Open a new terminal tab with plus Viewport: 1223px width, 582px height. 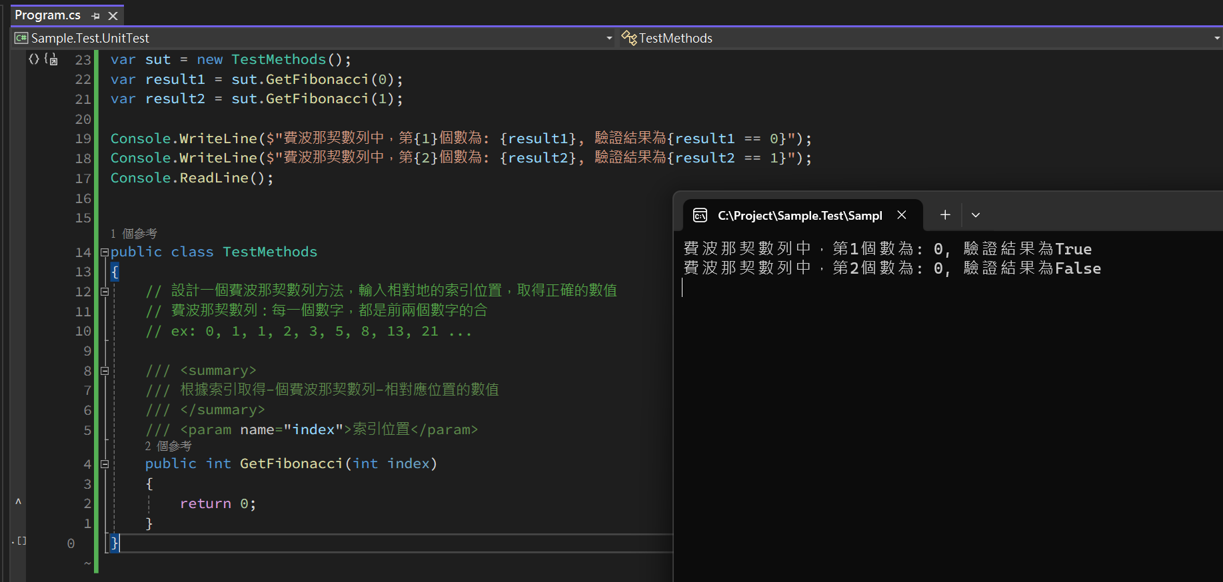click(945, 214)
